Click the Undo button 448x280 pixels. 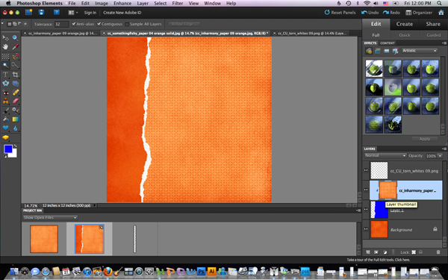click(x=370, y=12)
